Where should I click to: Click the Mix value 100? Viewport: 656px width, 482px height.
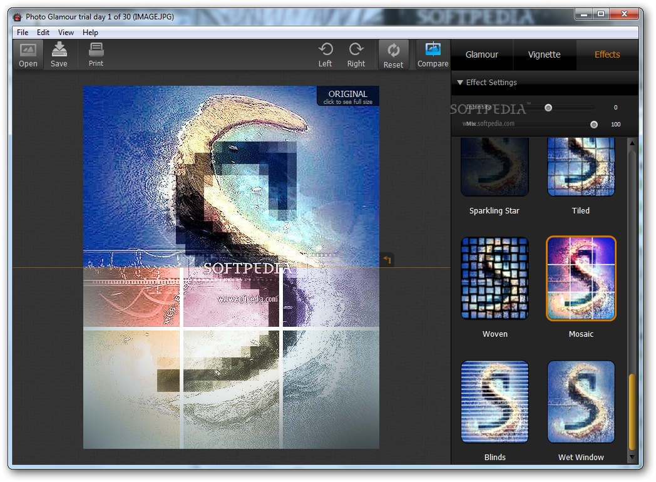(615, 125)
